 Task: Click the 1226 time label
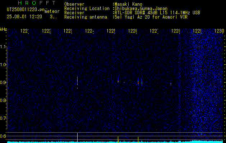tap(133, 31)
